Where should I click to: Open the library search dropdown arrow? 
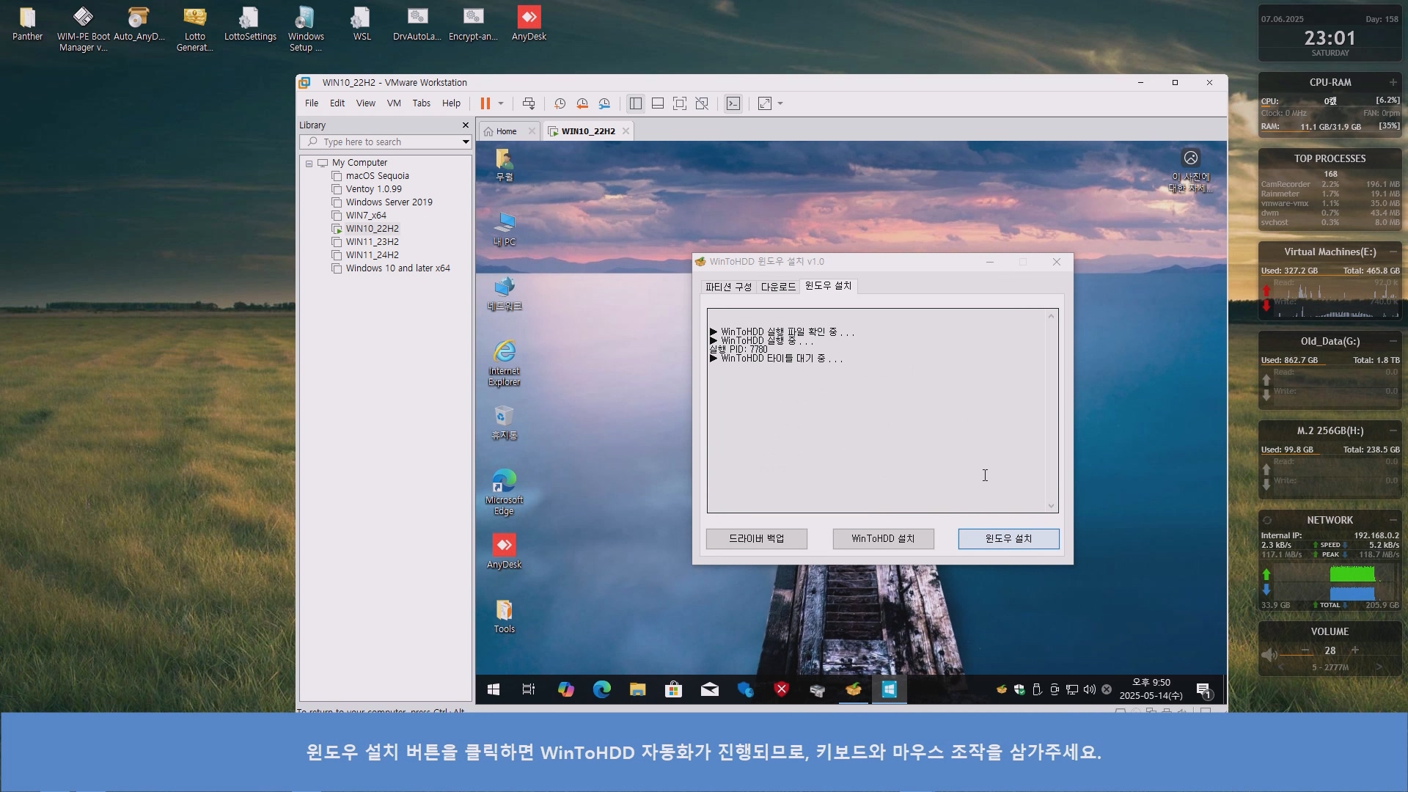point(465,142)
